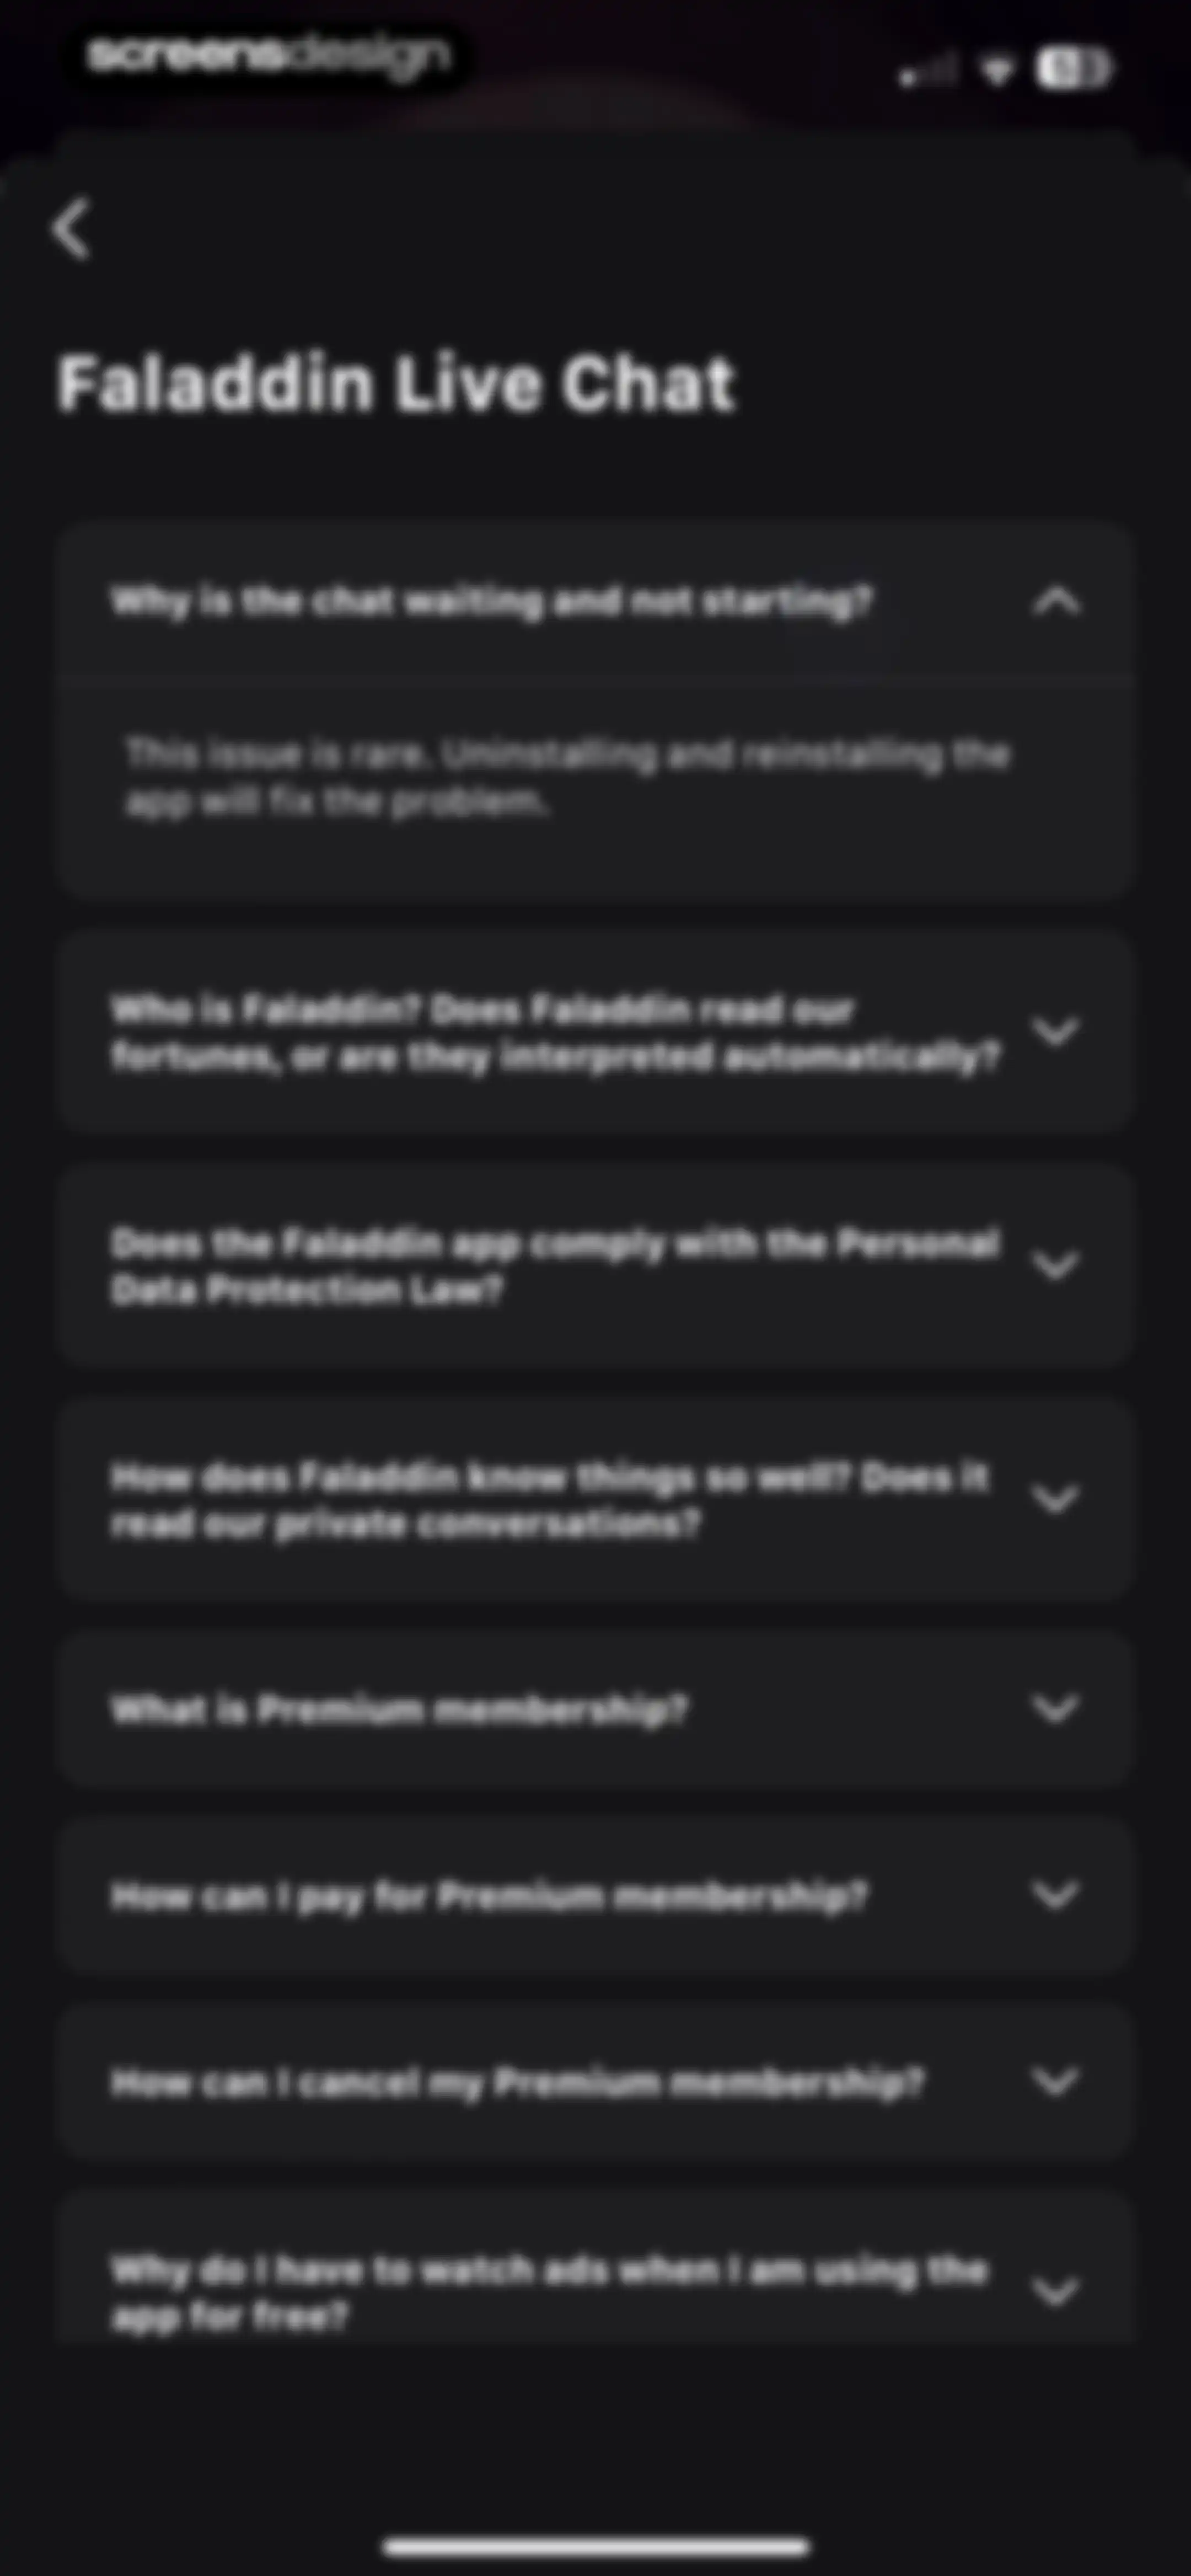1191x2576 pixels.
Task: Collapse the chat waiting question chevron
Action: click(1056, 601)
